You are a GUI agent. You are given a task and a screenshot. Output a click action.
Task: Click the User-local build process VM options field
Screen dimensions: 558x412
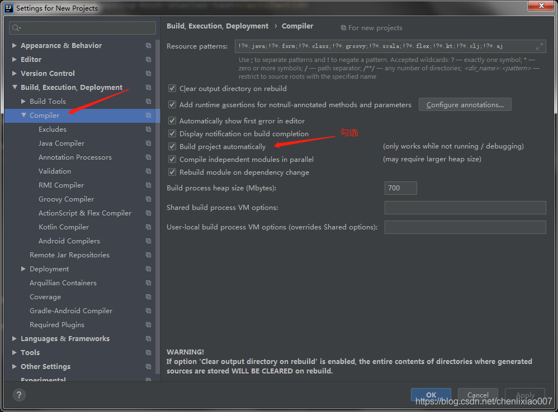coord(465,227)
